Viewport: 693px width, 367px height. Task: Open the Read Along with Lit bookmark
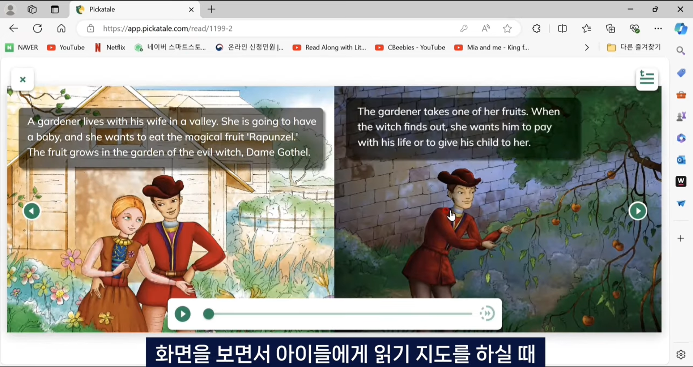[330, 47]
